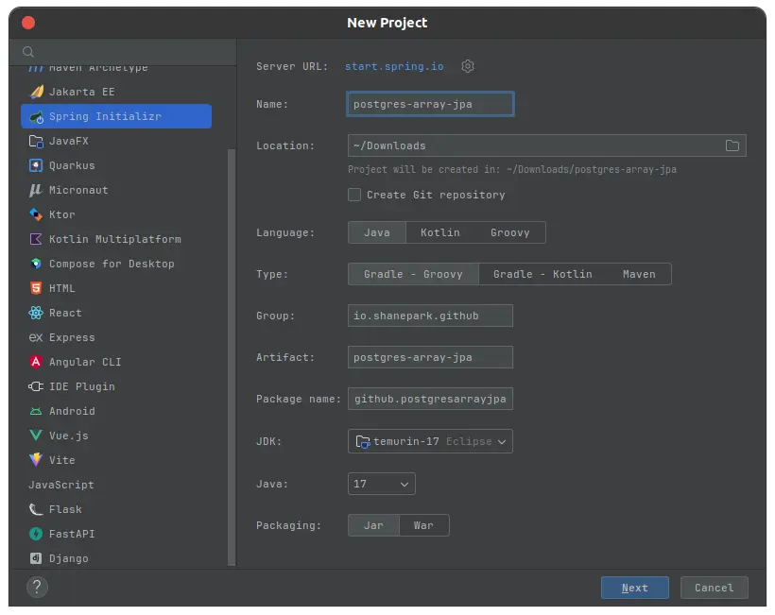Click the generator list scrollbar

pyautogui.click(x=232, y=357)
